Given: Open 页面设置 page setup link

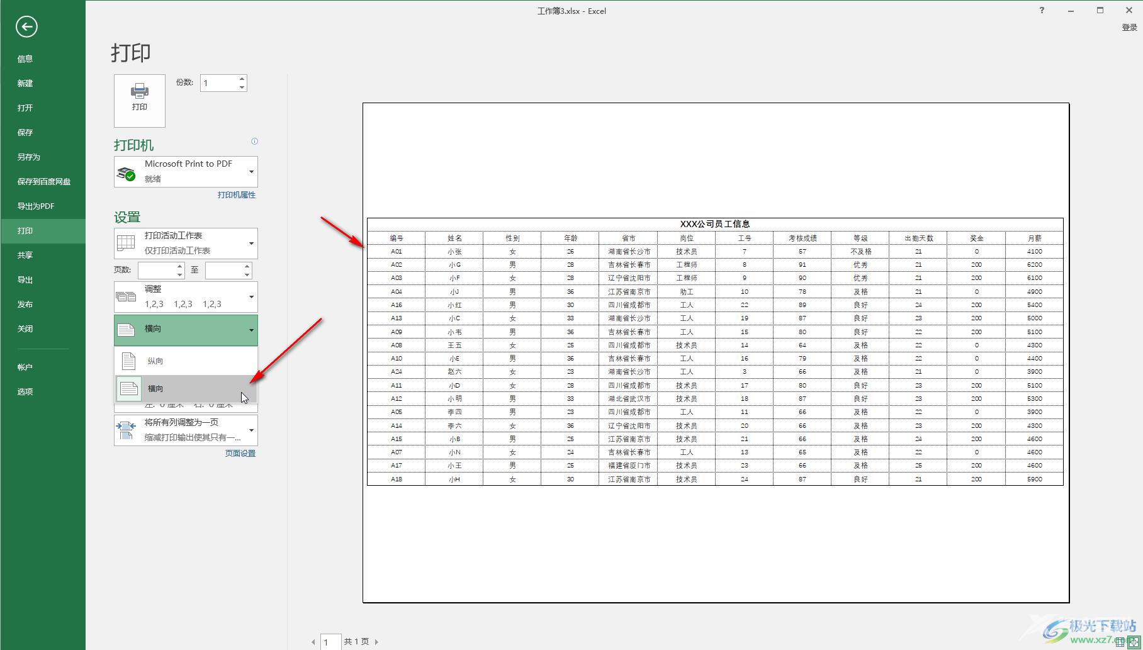Looking at the screenshot, I should [x=240, y=453].
